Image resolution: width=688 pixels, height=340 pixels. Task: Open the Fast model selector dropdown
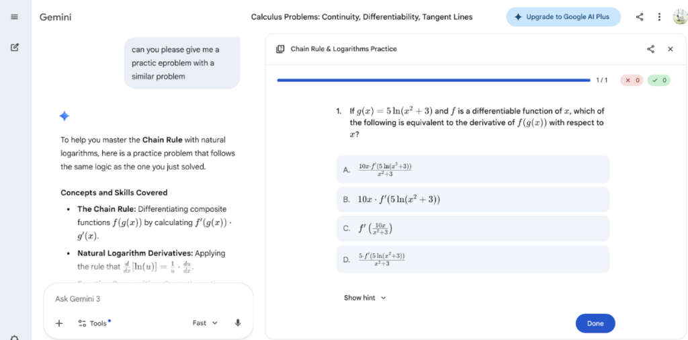[205, 323]
